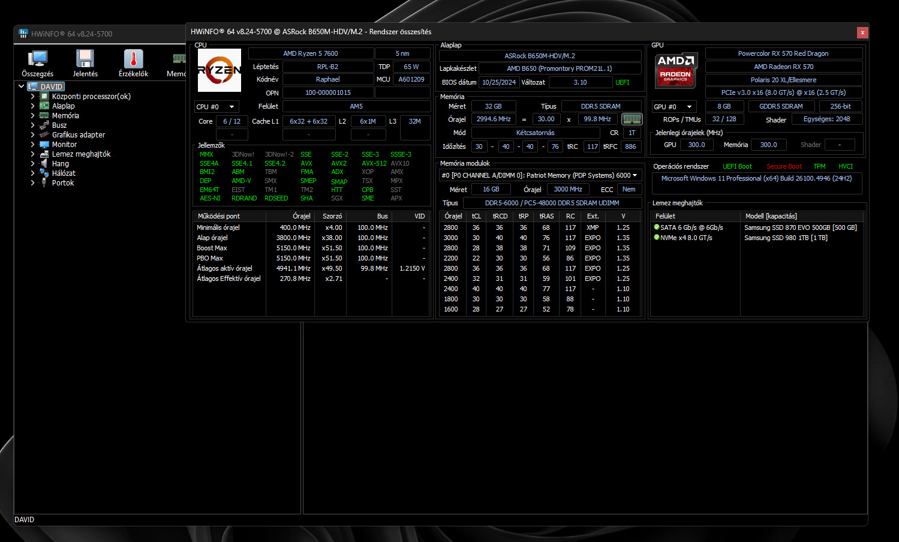Click the Kétcsatornás memory mode field
Image resolution: width=899 pixels, height=542 pixels.
[x=536, y=133]
